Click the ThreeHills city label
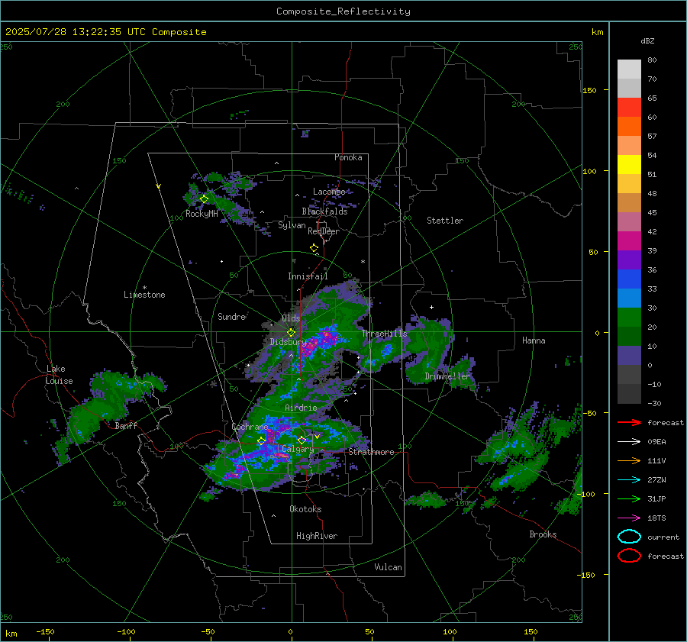This screenshot has width=687, height=642. [384, 334]
